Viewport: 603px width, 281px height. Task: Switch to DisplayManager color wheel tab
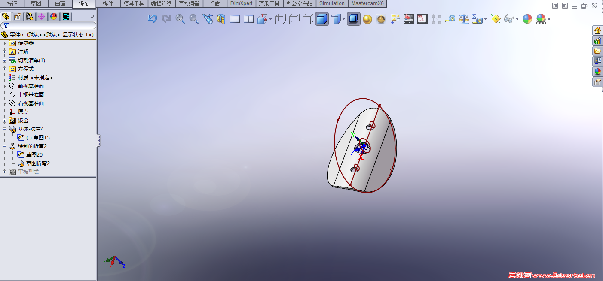tap(54, 16)
